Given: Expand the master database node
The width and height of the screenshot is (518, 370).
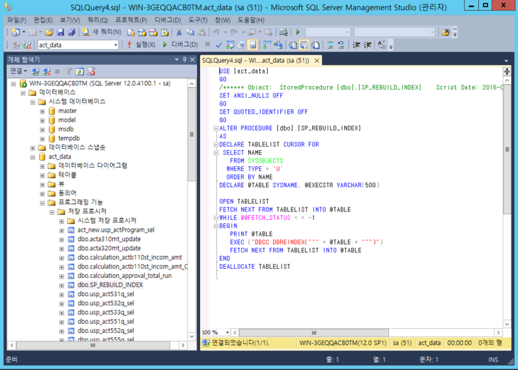Looking at the screenshot, I should 43,112.
